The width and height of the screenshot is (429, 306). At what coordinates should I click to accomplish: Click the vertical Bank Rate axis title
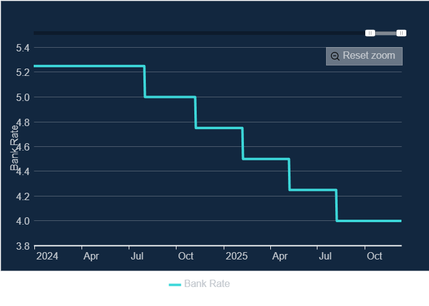pyautogui.click(x=15, y=146)
